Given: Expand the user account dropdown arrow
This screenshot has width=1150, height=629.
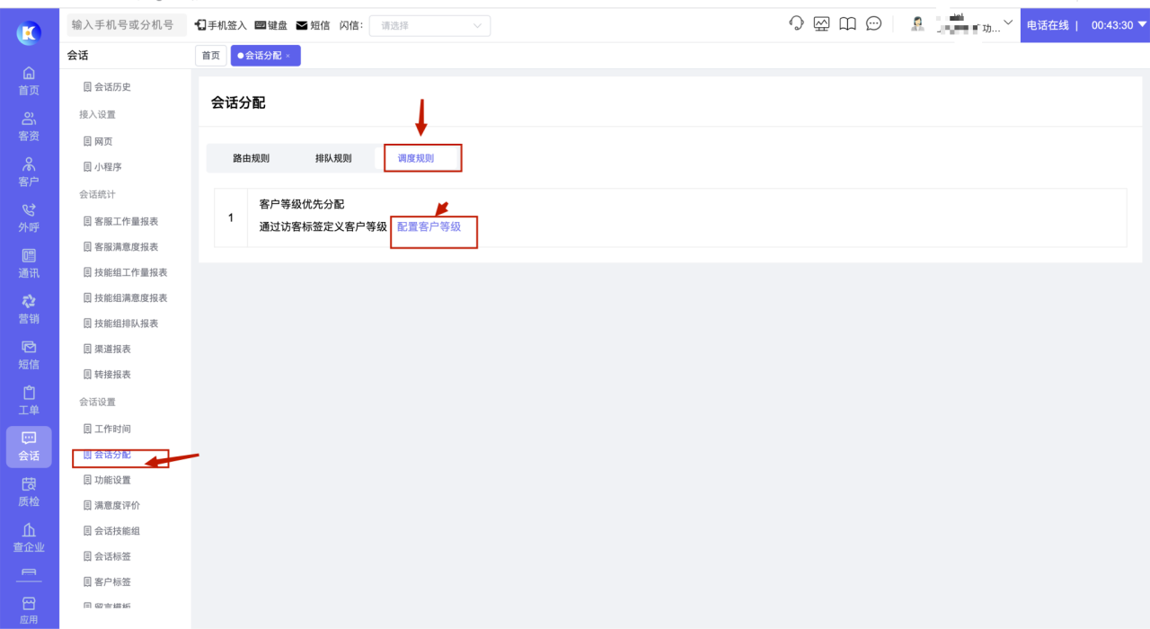Looking at the screenshot, I should (1008, 22).
